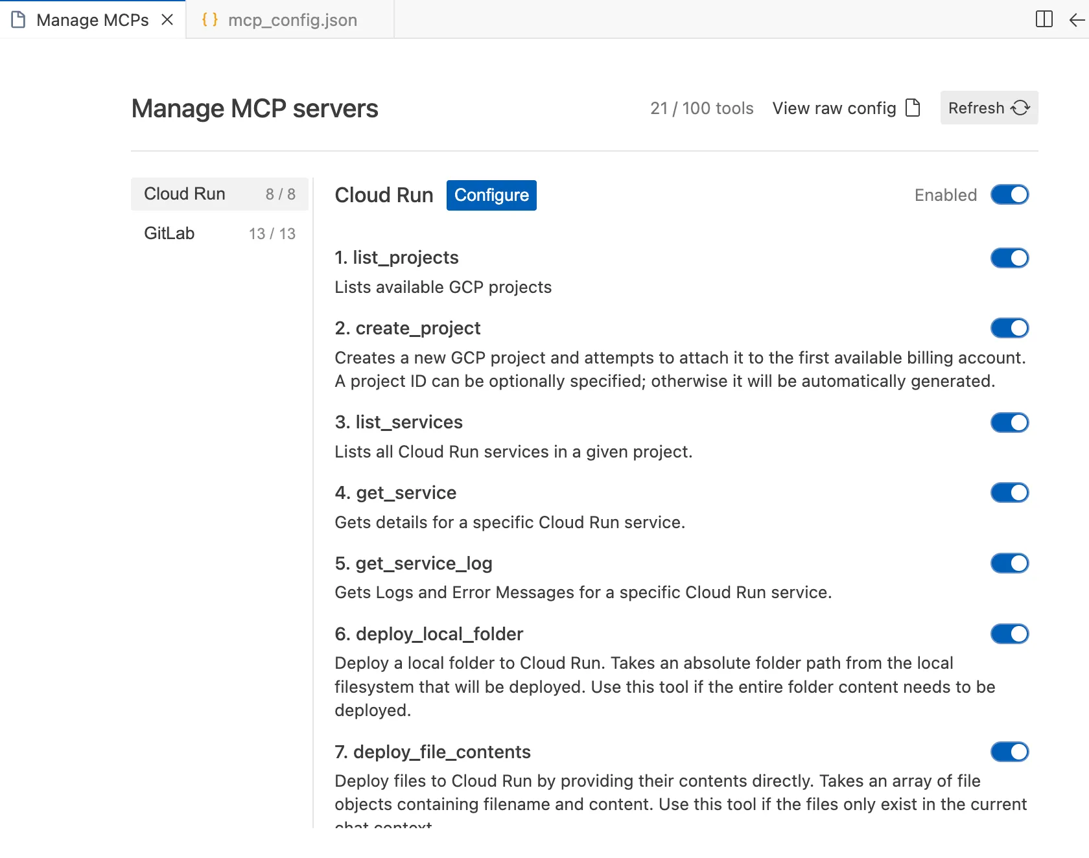Screen dimensions: 1089x858
Task: Click the Configure button for Cloud Run
Action: (491, 195)
